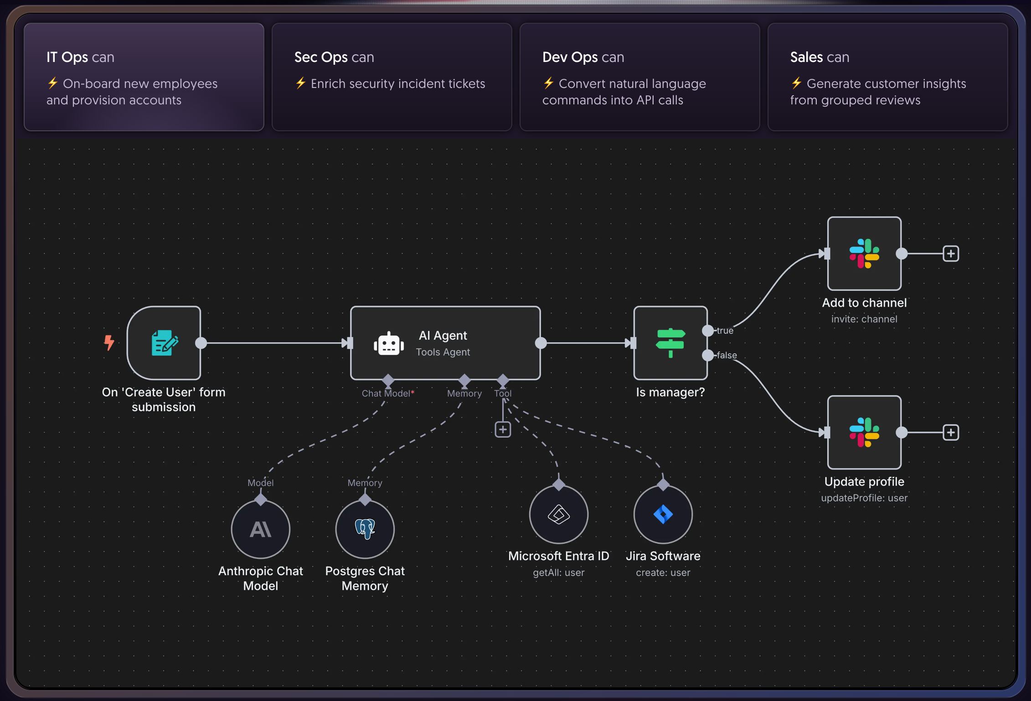The height and width of the screenshot is (701, 1031).
Task: Click the 'false' output connector of Is manager?
Action: 708,355
